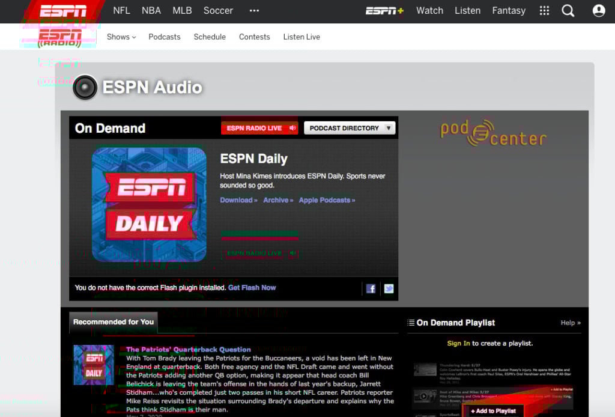The image size is (615, 417).
Task: Expand the Shows dropdown
Action: [x=121, y=37]
